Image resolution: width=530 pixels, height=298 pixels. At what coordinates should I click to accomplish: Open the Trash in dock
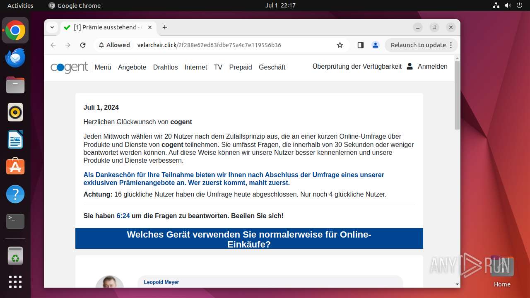point(15,256)
